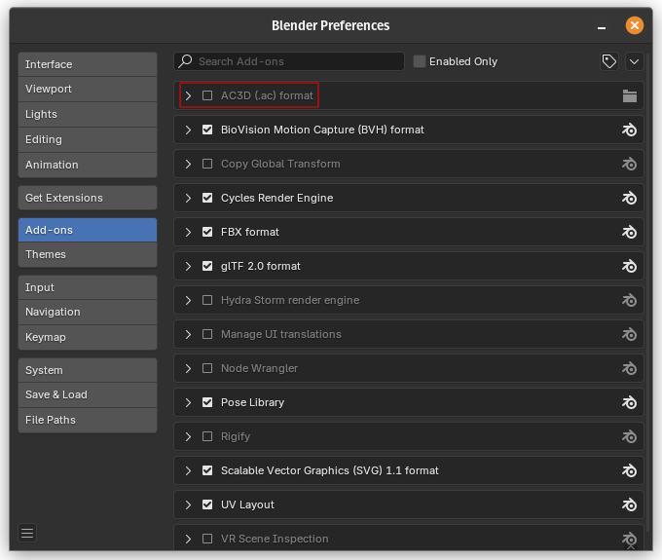Enable the VR Scene Inspection checkbox
The height and width of the screenshot is (560, 662).
[207, 539]
